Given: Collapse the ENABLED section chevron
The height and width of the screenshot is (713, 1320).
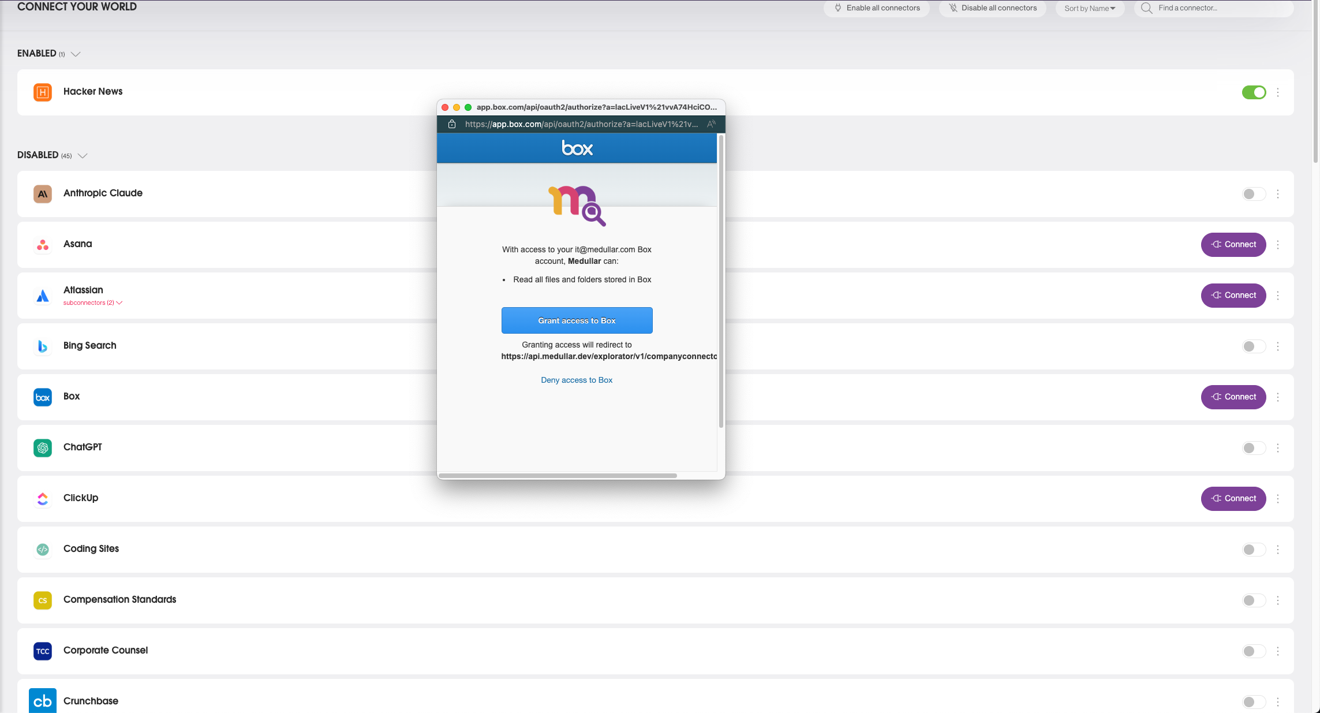Looking at the screenshot, I should click(x=76, y=54).
